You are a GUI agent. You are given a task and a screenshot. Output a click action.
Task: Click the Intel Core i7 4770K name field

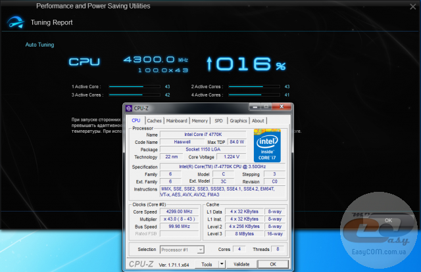point(203,135)
